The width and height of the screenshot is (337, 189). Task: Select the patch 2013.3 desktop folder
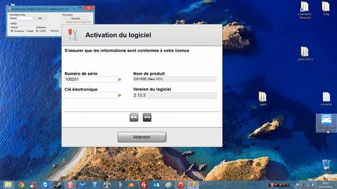click(305, 54)
